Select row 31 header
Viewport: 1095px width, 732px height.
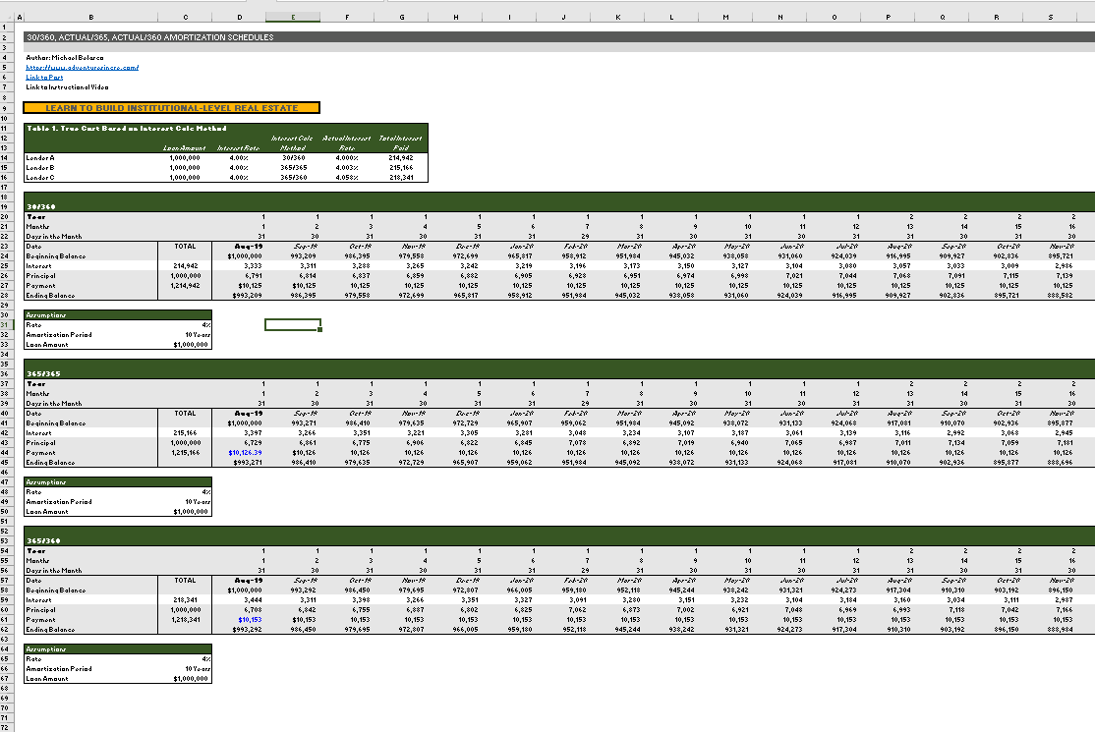(8, 324)
